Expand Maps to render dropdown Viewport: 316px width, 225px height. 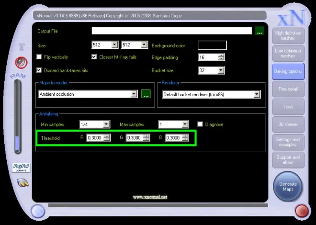click(134, 94)
